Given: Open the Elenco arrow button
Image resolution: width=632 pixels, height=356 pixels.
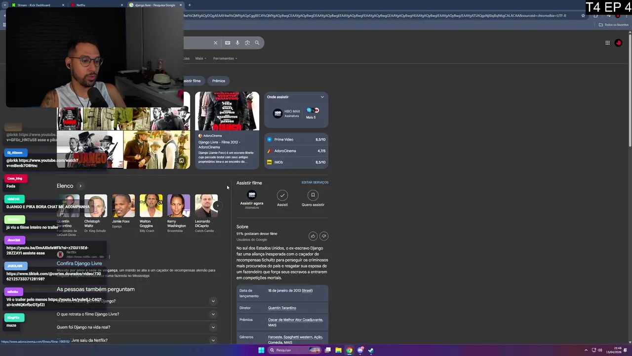Looking at the screenshot, I should tap(80, 186).
